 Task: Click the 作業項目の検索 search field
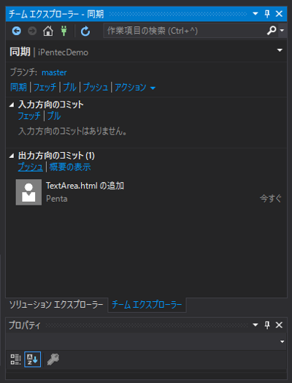pyautogui.click(x=185, y=31)
